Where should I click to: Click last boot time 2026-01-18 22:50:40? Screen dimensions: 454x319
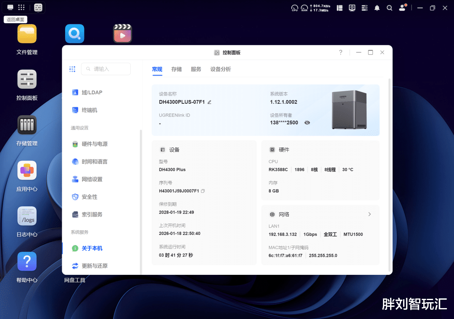[x=179, y=234]
